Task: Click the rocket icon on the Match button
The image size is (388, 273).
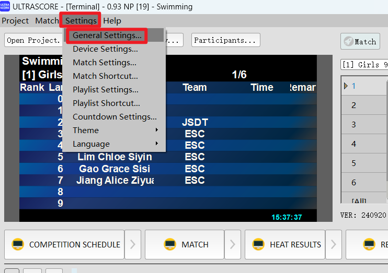Action: pyautogui.click(x=348, y=42)
